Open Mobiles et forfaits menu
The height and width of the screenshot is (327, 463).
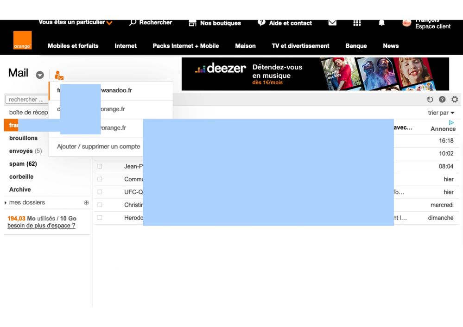tap(73, 46)
